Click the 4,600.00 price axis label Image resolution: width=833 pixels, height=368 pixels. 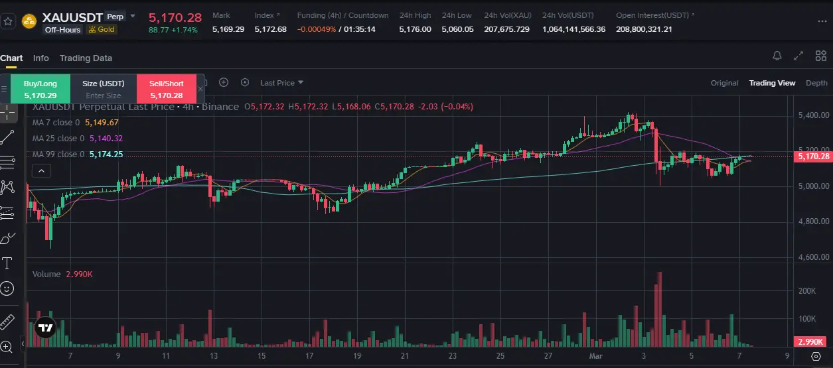pyautogui.click(x=813, y=257)
